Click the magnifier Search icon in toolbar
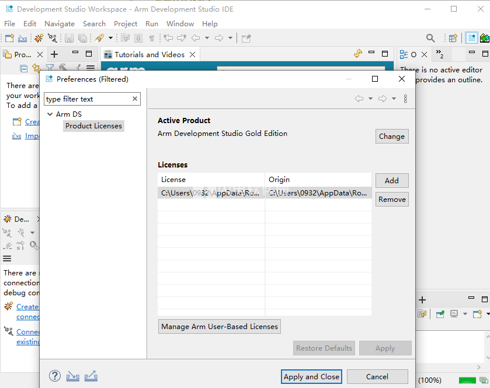The width and height of the screenshot is (490, 388). 430,38
